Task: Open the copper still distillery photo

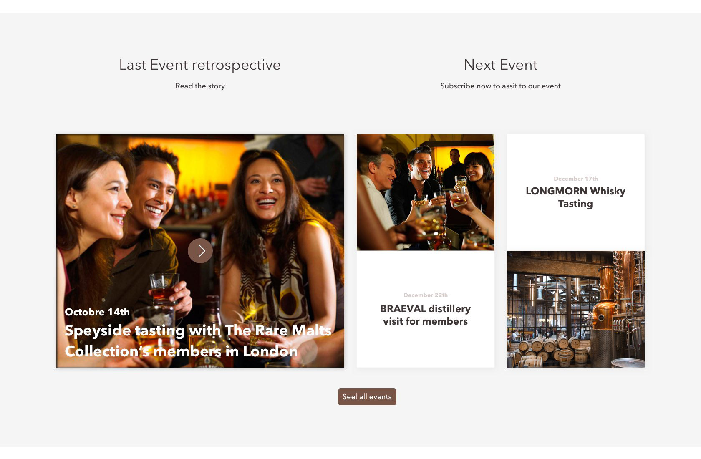Action: point(576,309)
